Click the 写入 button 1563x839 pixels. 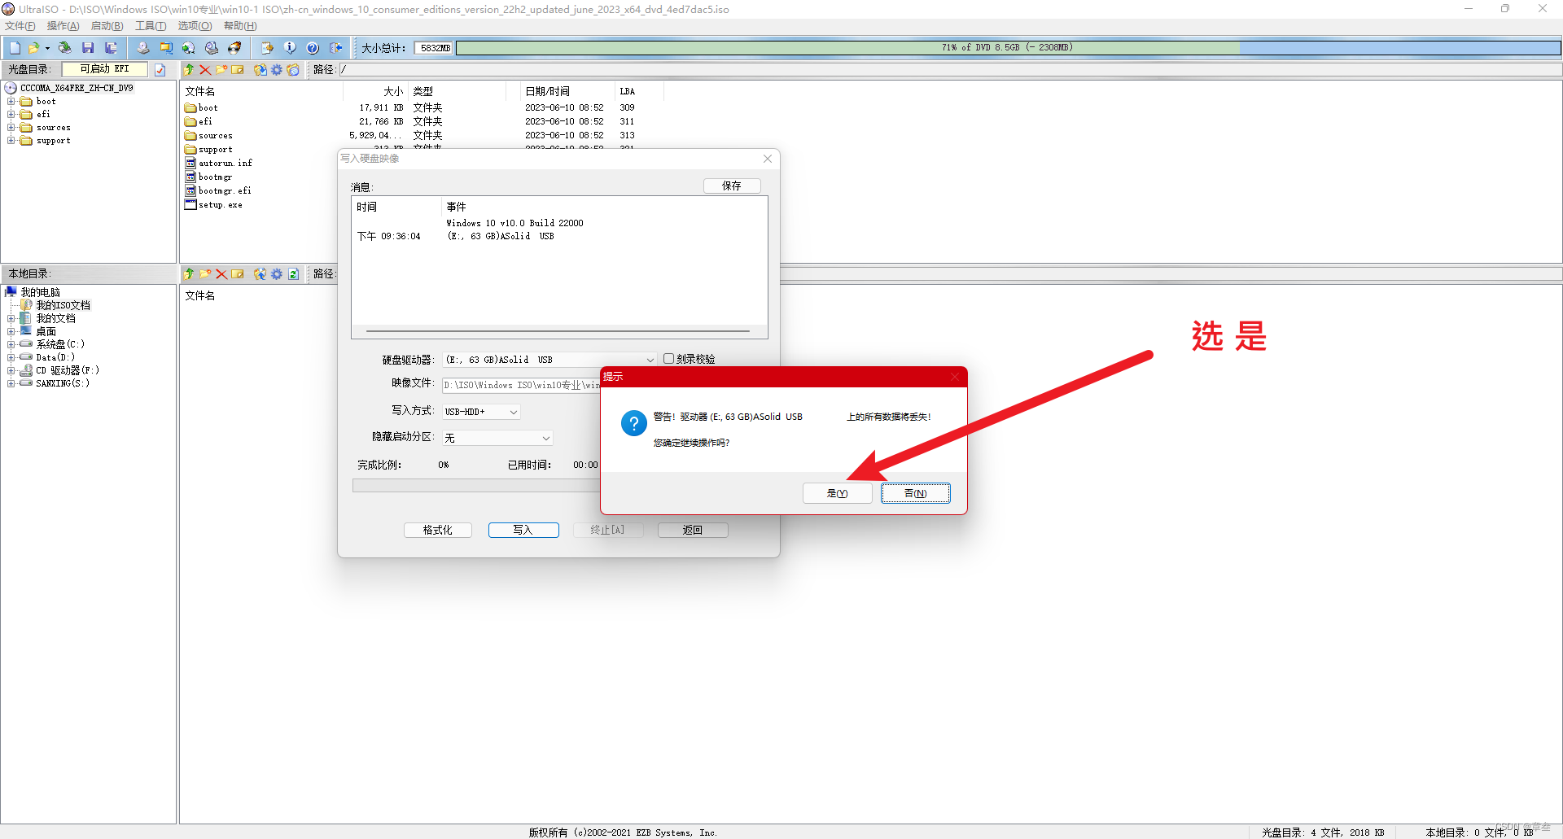pos(523,530)
